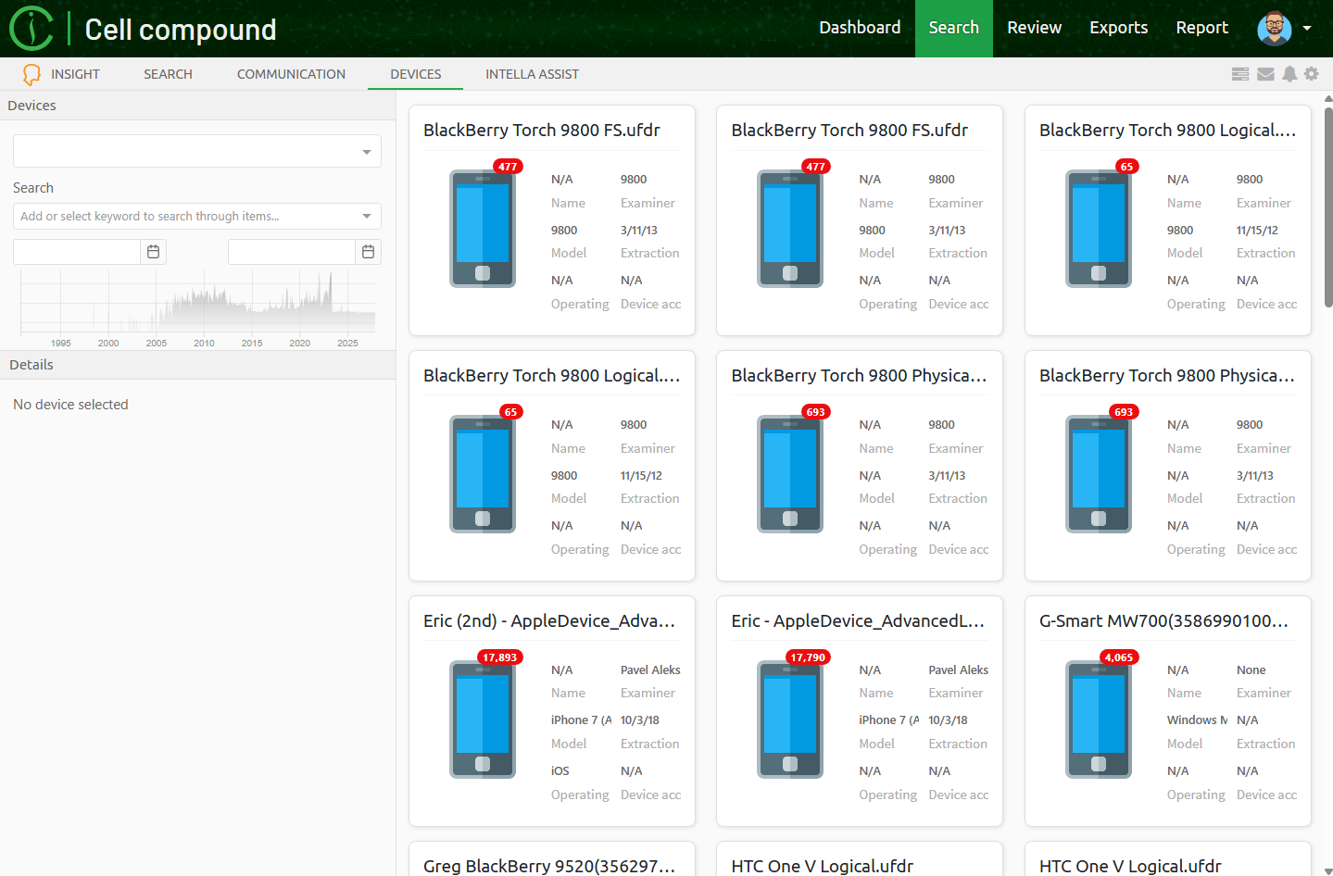
Task: Open the settings gear icon
Action: click(x=1312, y=74)
